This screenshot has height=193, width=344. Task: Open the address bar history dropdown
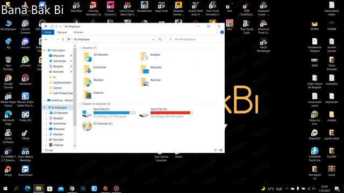(153, 39)
